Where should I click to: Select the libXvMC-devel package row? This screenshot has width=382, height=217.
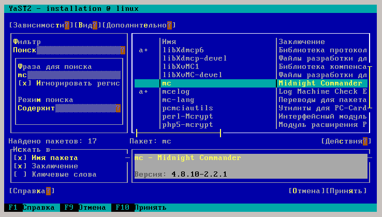(x=251, y=75)
